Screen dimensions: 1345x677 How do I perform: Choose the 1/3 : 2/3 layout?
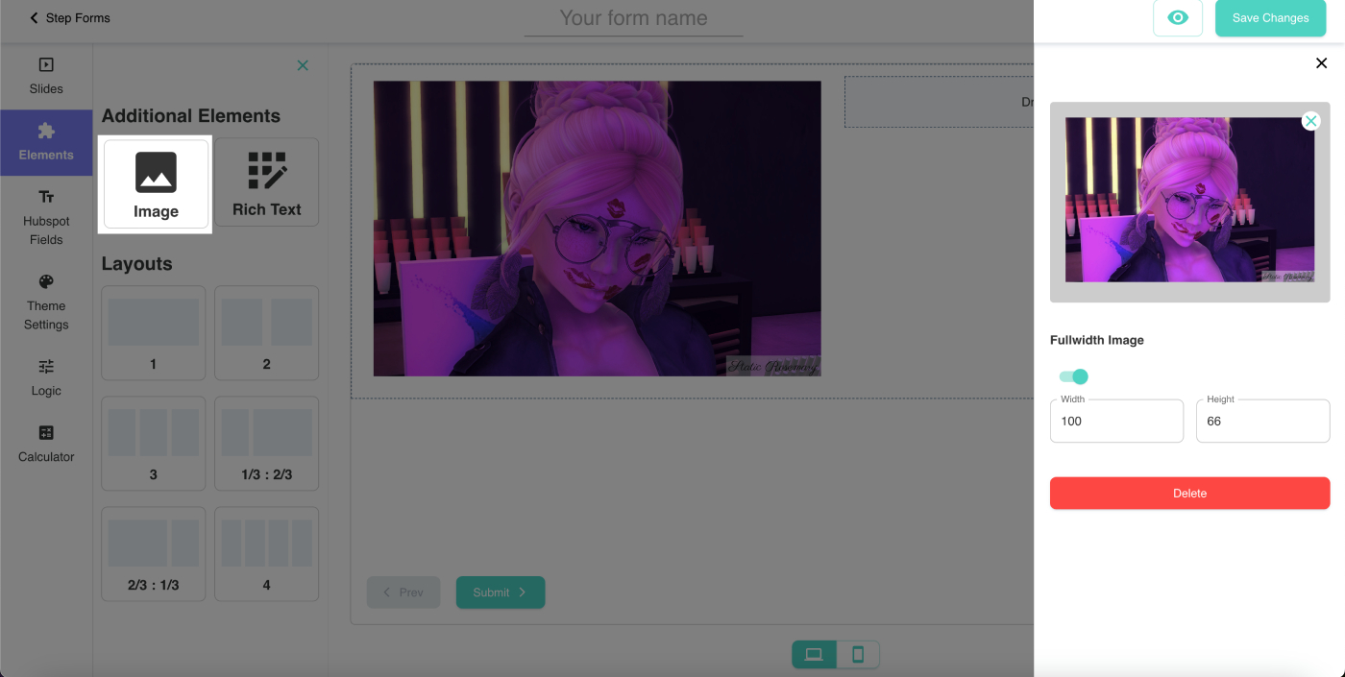(x=266, y=443)
